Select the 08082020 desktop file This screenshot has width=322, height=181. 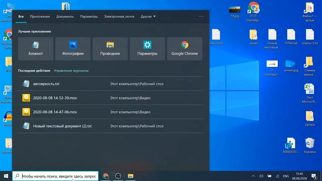click(x=291, y=145)
